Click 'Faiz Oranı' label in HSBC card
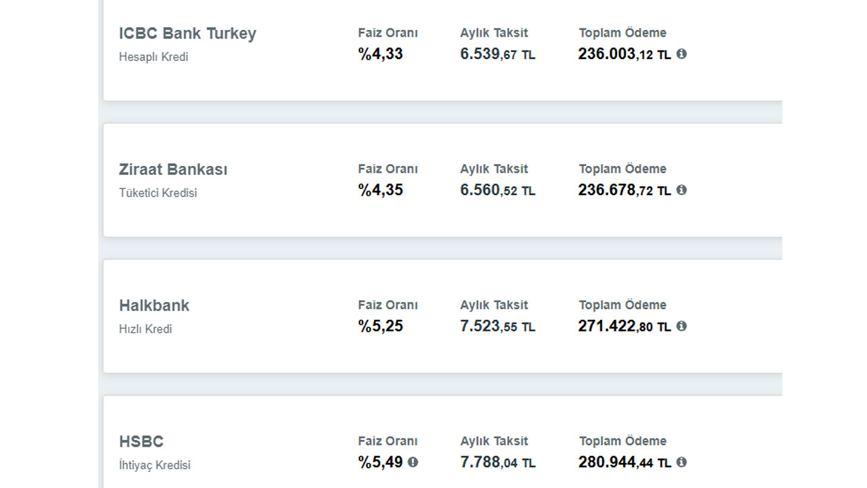This screenshot has width=867, height=488. click(388, 441)
